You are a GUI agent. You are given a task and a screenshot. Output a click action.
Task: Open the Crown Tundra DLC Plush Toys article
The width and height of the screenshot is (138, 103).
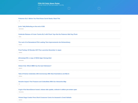click(48, 34)
